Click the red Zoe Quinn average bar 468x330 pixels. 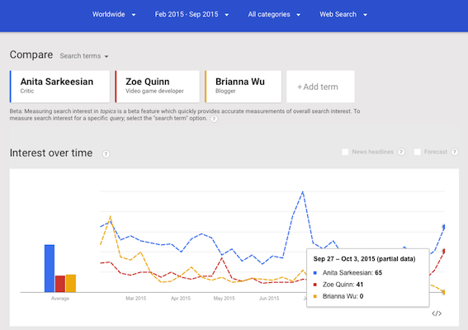[x=60, y=284]
